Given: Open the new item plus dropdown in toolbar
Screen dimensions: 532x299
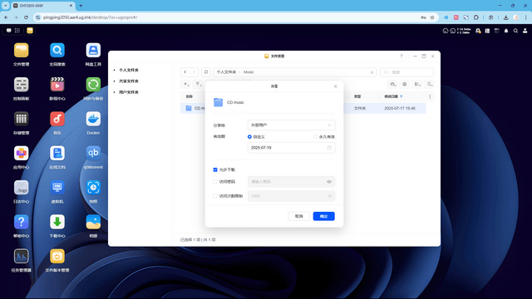Looking at the screenshot, I should (186, 84).
